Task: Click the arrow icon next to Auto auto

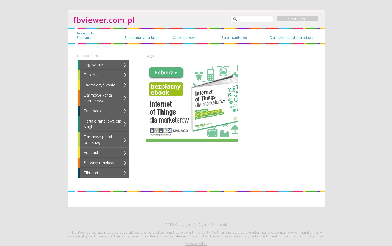Action: click(125, 153)
